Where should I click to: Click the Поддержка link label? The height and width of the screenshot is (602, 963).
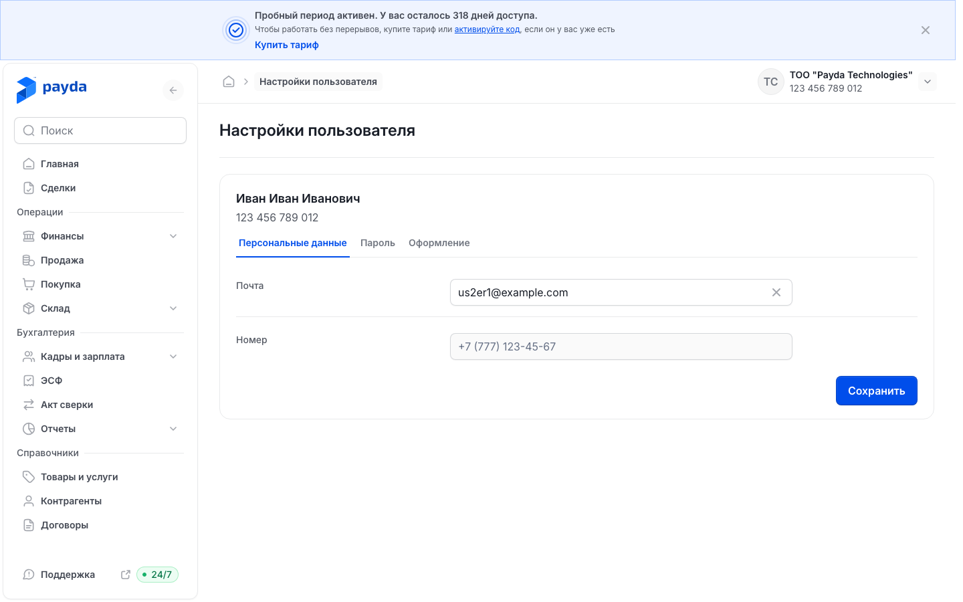coord(68,575)
